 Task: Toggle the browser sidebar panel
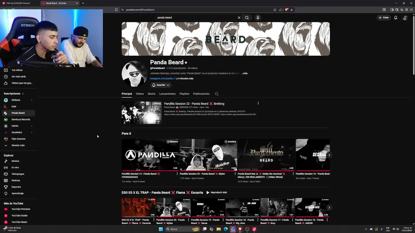(392, 10)
